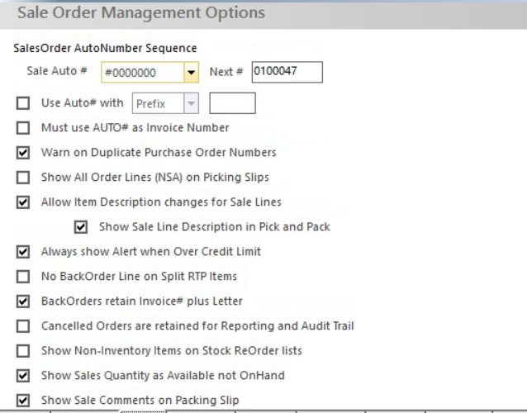Image resolution: width=527 pixels, height=413 pixels.
Task: Tick Must use AUTO# as Invoice Number
Action: (x=23, y=128)
